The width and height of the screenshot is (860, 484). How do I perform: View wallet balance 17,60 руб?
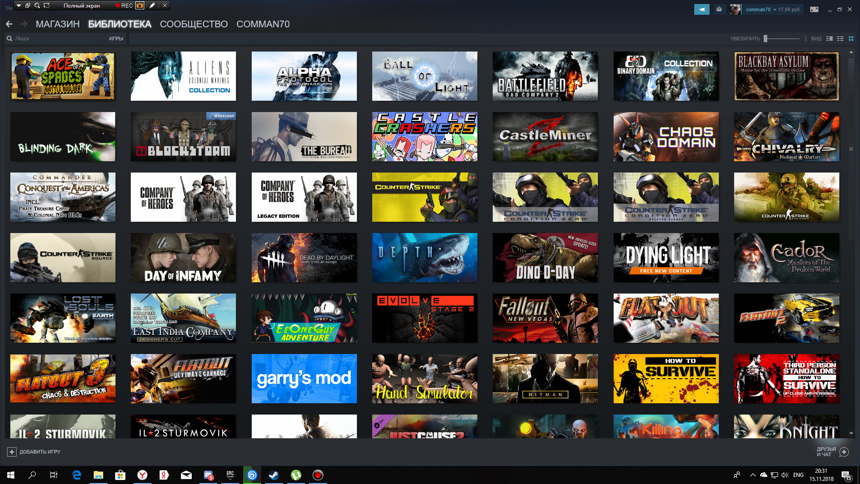tap(789, 9)
